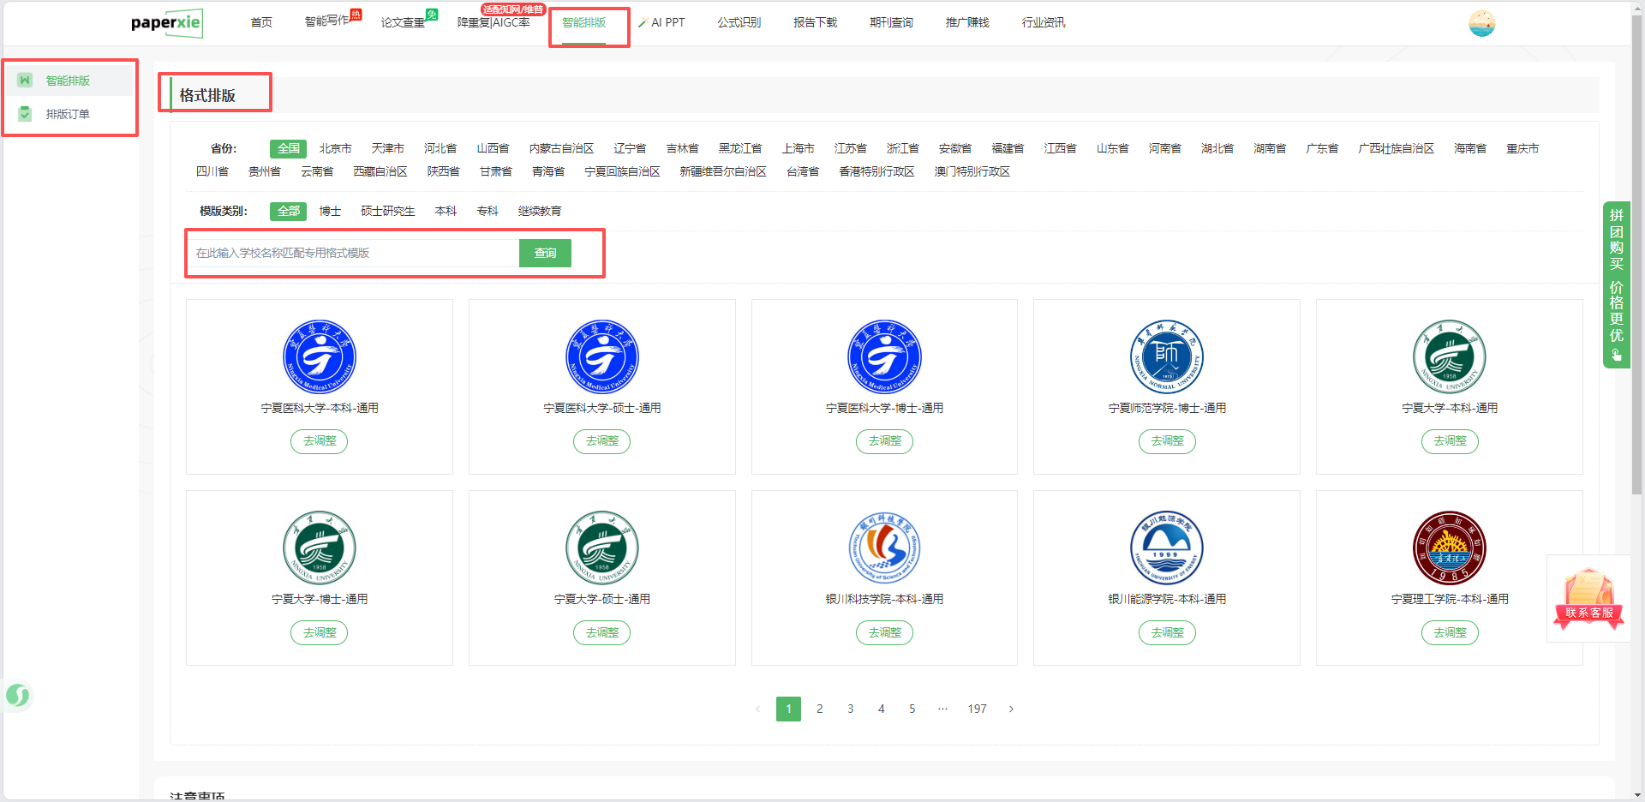Image resolution: width=1645 pixels, height=802 pixels.
Task: Click the 宁夏理工学院 emblem
Action: 1449,548
